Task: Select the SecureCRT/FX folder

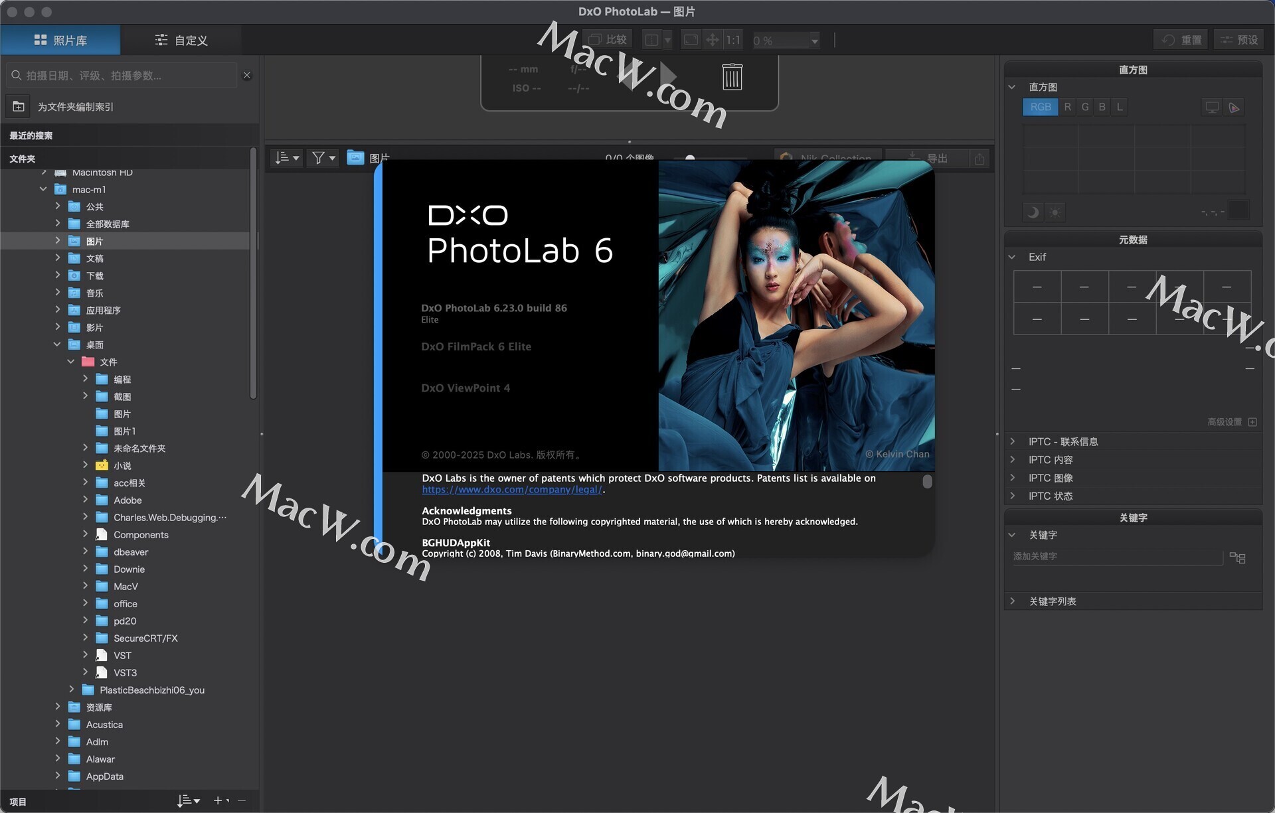Action: (x=145, y=638)
